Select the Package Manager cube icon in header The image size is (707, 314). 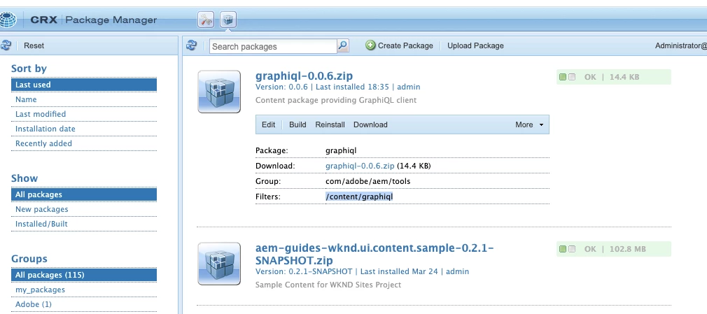coord(229,20)
